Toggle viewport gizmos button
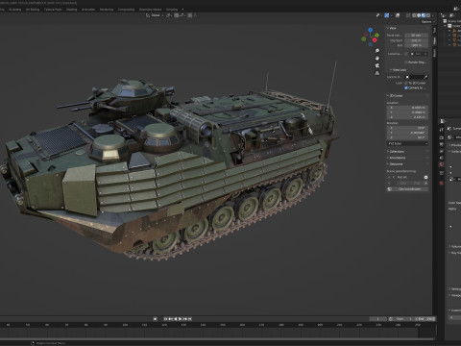This screenshot has height=346, width=461. (x=387, y=15)
